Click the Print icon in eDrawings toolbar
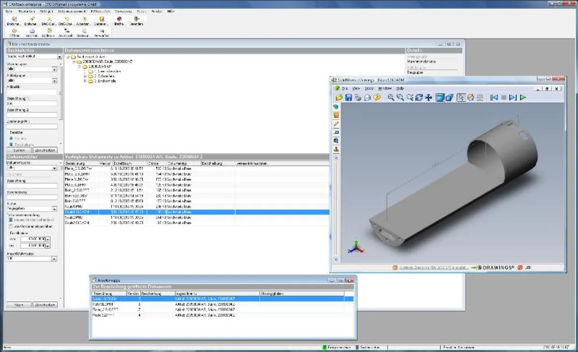The width and height of the screenshot is (578, 352). coord(358,97)
